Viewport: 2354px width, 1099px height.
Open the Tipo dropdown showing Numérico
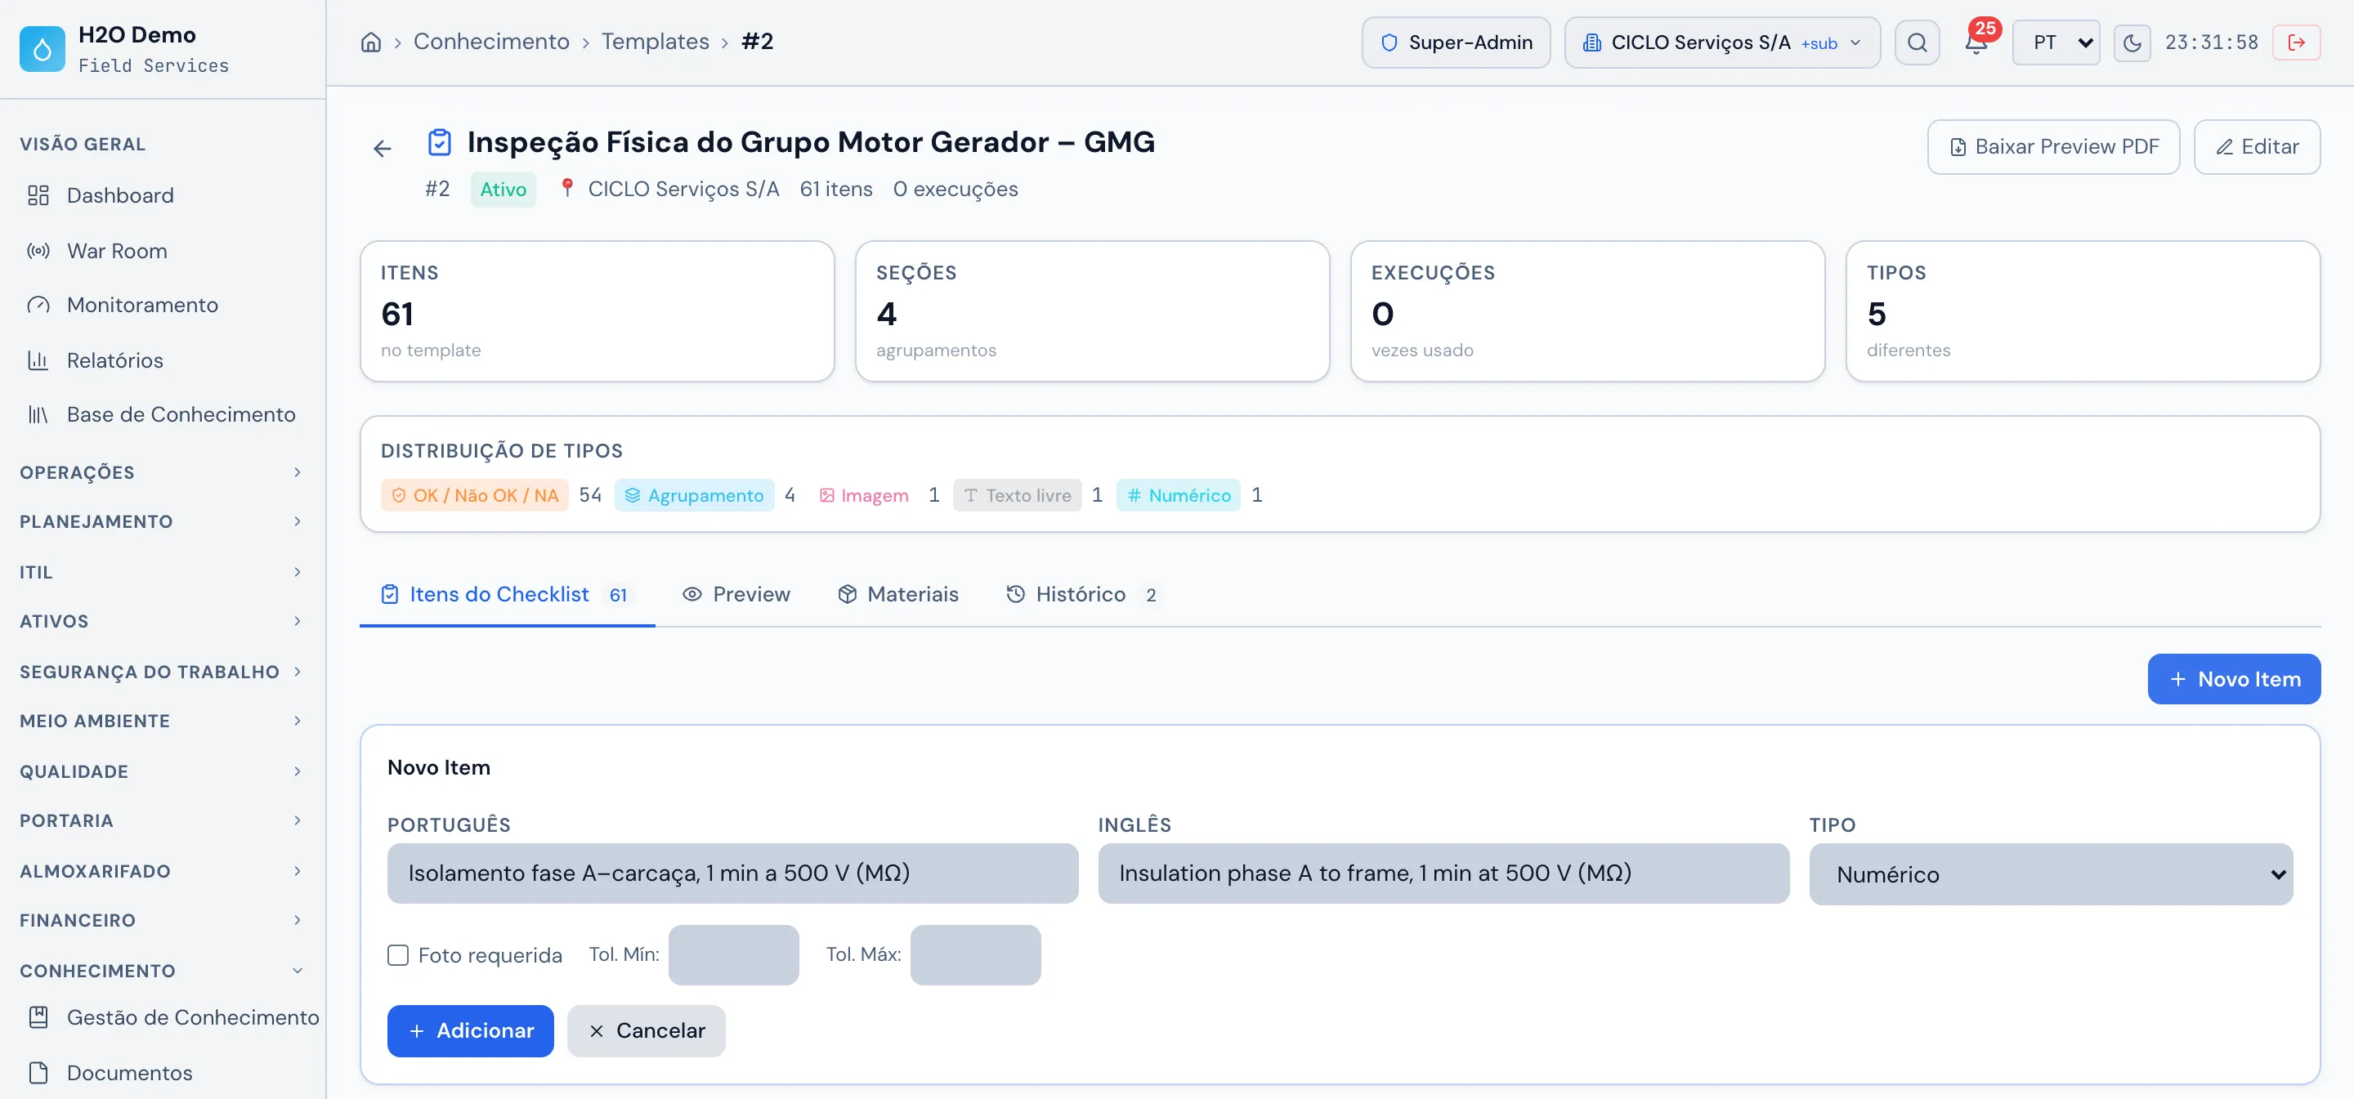(x=2051, y=874)
